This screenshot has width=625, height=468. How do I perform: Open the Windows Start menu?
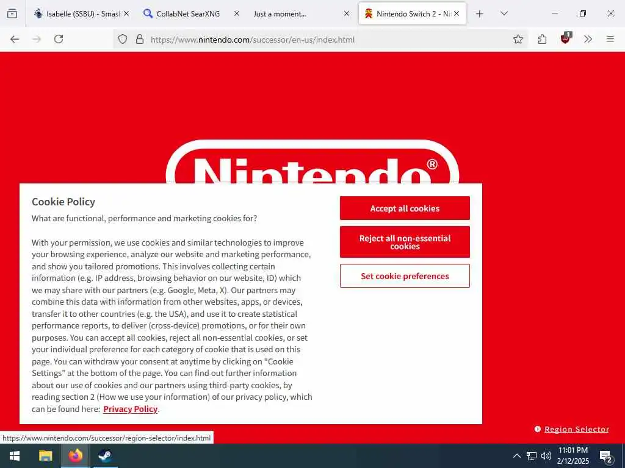[x=15, y=456]
